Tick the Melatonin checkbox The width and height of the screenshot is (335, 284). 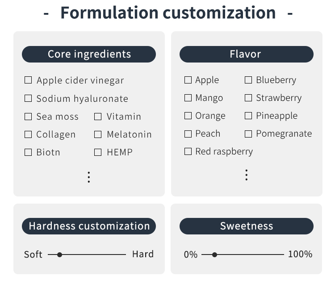(x=98, y=134)
